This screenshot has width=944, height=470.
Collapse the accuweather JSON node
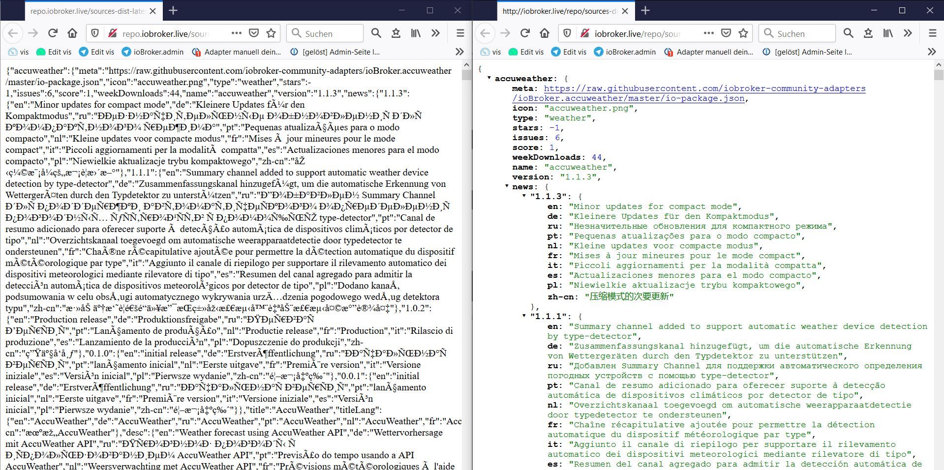pos(489,78)
